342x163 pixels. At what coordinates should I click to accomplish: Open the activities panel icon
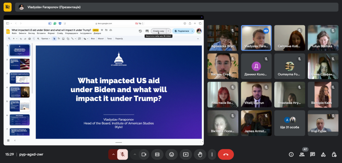click(323, 154)
